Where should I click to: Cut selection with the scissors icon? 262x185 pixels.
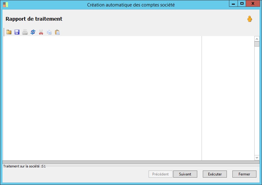(41, 32)
